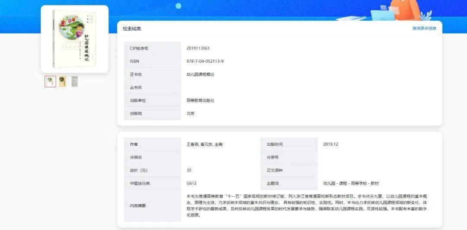Click the publication place 北京
The image size is (467, 230).
point(190,114)
